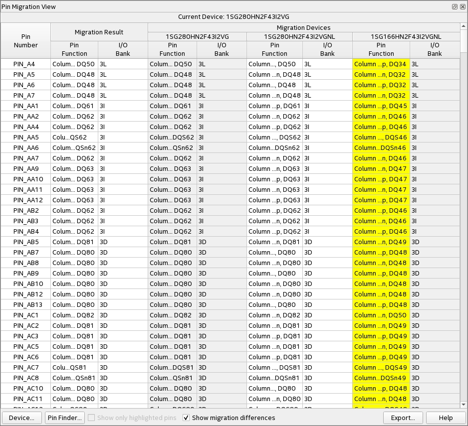
Task: Click Colu...QS62 cell in PIN_AA5 row
Action: pyautogui.click(x=74, y=137)
